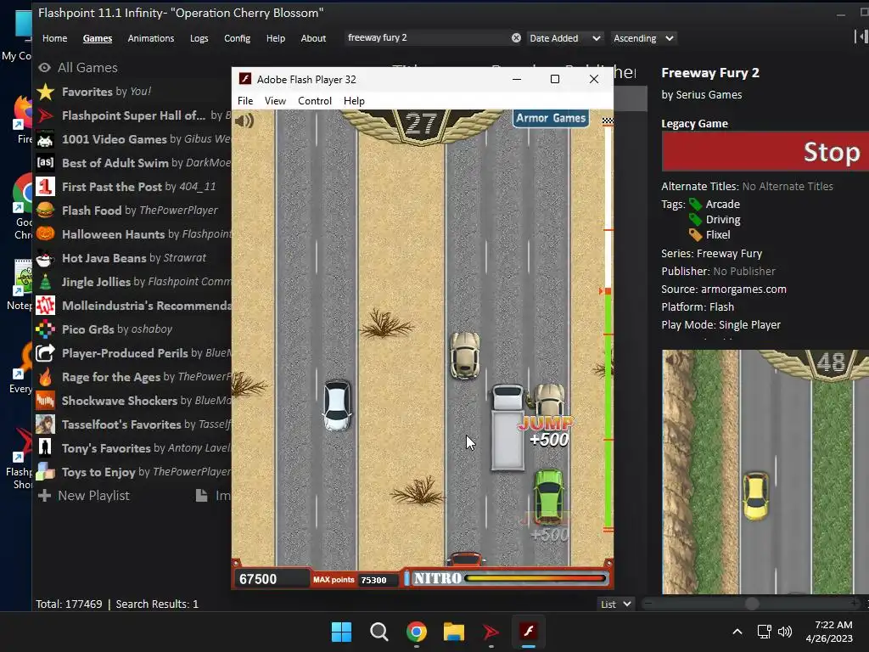The image size is (869, 652).
Task: Click the Molleindustria's Recommendations icon
Action: [46, 306]
